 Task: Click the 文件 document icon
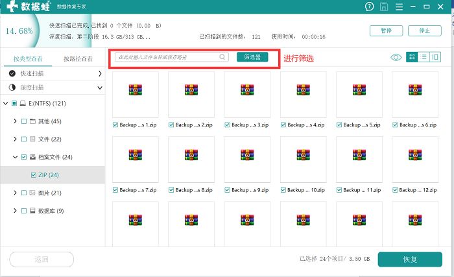32,139
